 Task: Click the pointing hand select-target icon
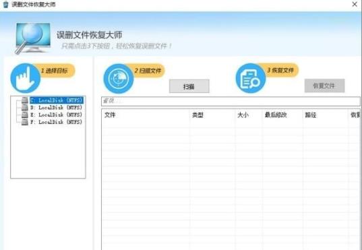26,78
